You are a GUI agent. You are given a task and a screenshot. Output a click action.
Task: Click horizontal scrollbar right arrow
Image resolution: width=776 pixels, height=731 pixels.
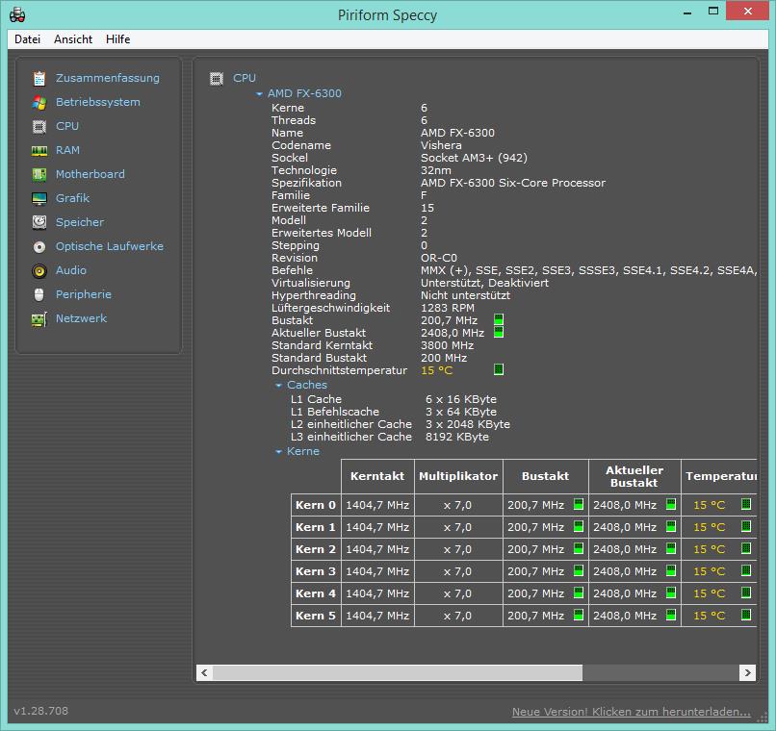coord(747,672)
